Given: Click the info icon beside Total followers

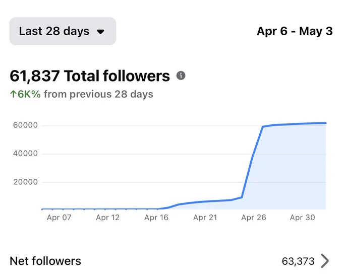Looking at the screenshot, I should tap(181, 76).
